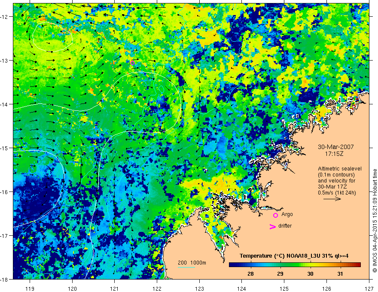Click the longitude axis label 121

[115, 289]
